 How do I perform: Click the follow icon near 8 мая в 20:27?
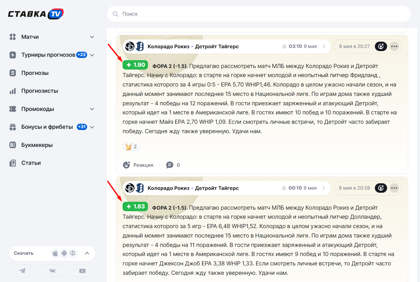coord(381,46)
